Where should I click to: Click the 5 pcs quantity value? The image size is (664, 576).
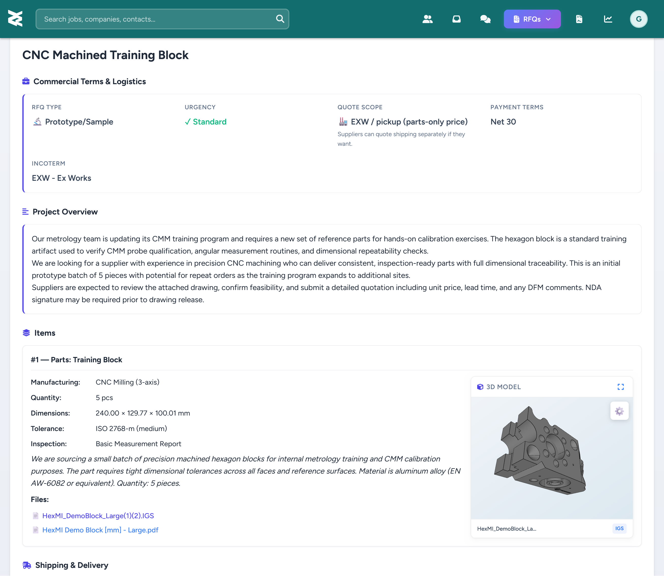(104, 398)
